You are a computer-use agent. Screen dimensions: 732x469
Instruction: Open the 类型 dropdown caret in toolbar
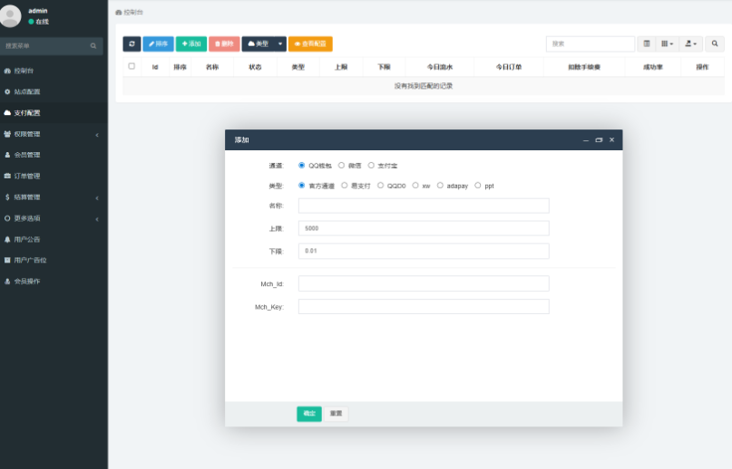pyautogui.click(x=280, y=43)
